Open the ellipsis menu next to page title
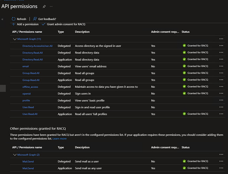The image size is (228, 174). click(52, 7)
